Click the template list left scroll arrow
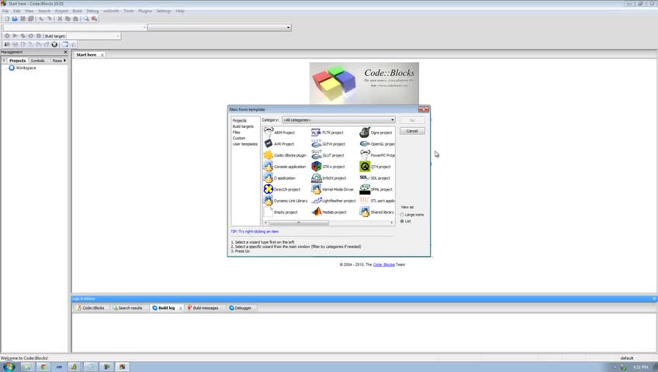The image size is (658, 372). pos(265,222)
